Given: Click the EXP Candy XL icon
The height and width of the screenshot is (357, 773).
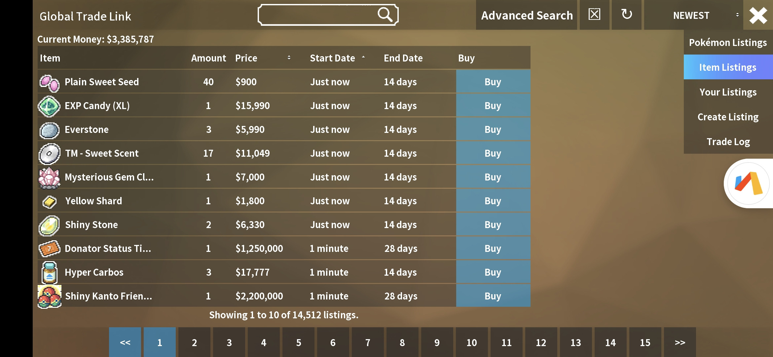Looking at the screenshot, I should (x=49, y=105).
